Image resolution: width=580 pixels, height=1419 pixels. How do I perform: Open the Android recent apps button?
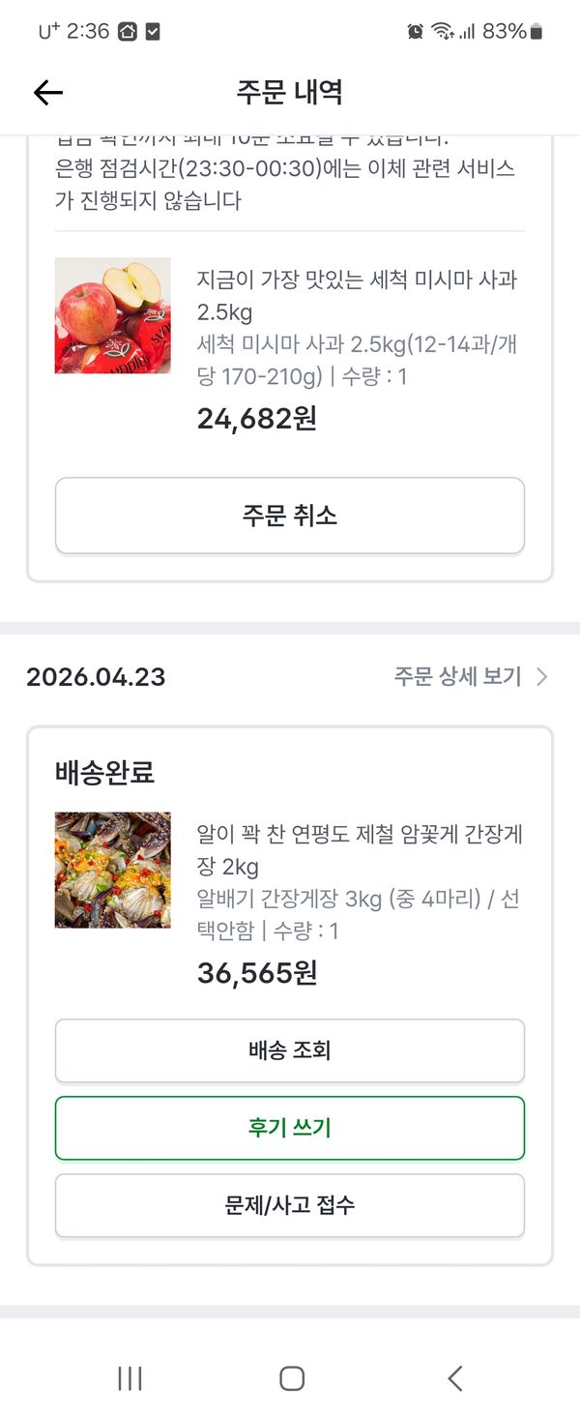click(130, 1377)
